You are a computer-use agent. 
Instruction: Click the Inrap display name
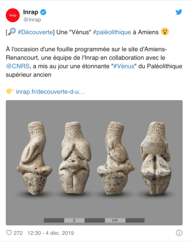(31, 12)
